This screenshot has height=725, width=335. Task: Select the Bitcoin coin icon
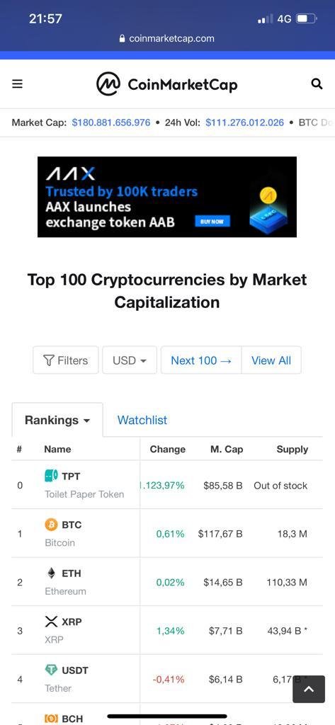click(51, 525)
